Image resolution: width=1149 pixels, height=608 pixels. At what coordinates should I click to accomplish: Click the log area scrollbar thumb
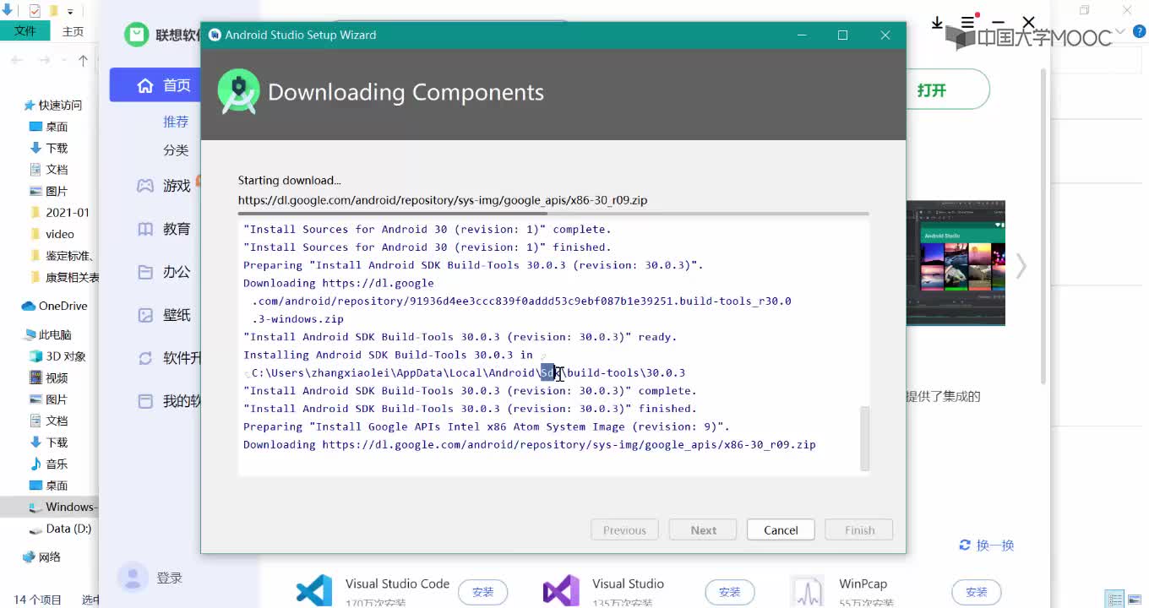864,438
